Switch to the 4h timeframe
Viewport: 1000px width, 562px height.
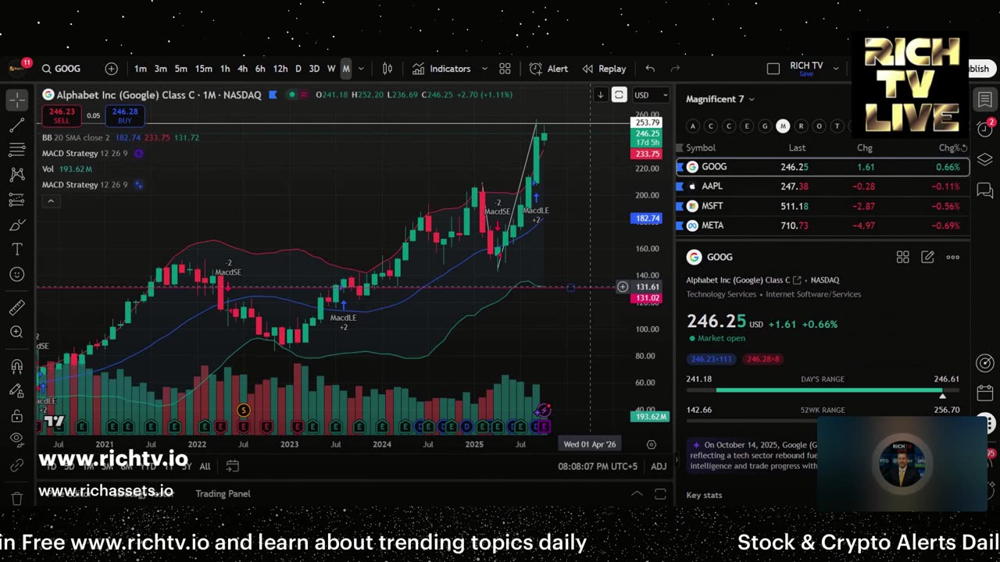tap(242, 69)
